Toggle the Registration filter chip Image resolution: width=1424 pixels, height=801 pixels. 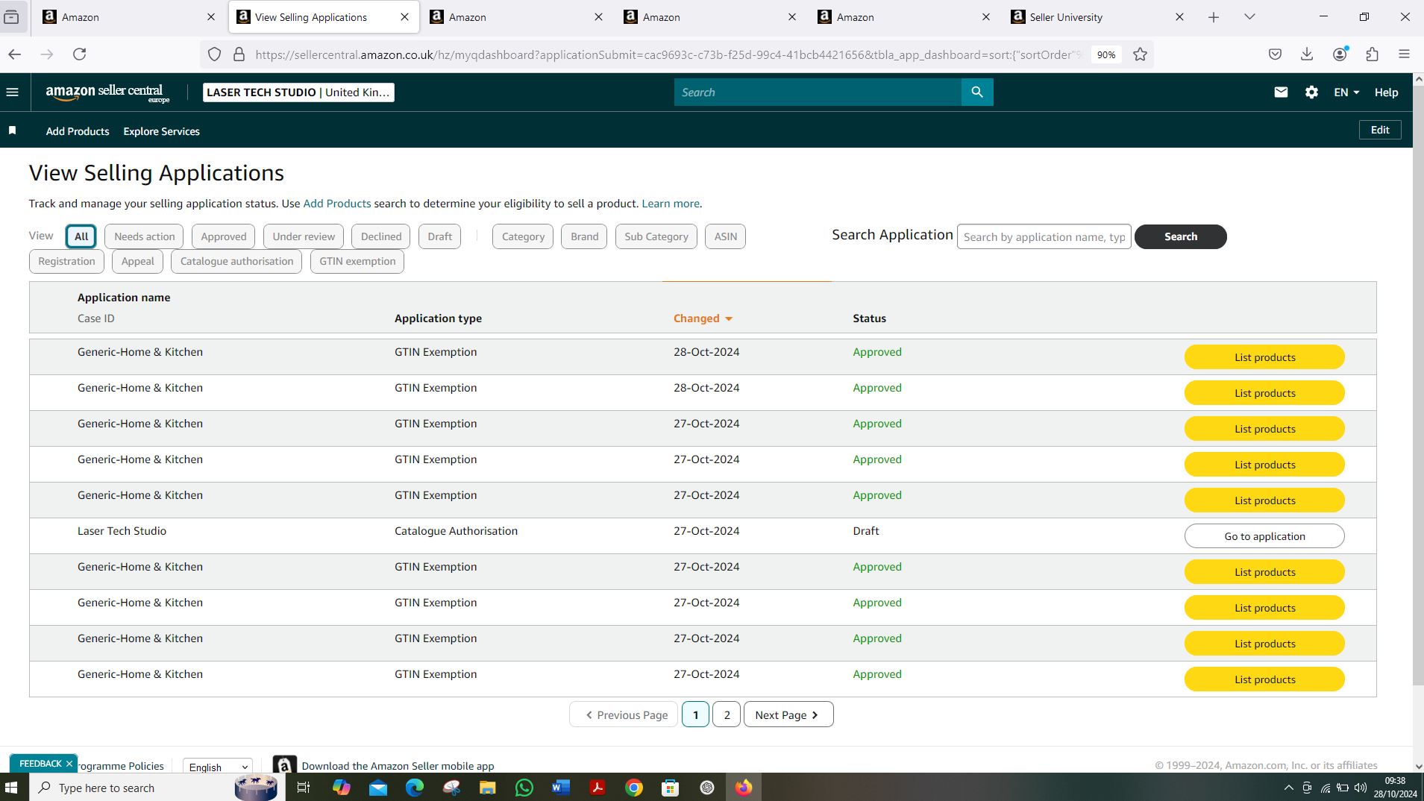[66, 261]
